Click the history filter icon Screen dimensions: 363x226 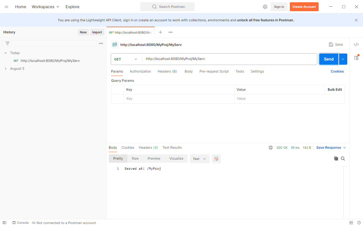point(8,43)
